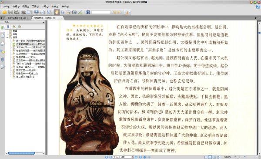Click in the toolbar search text field
The width and height of the screenshot is (261, 159).
[101, 12]
